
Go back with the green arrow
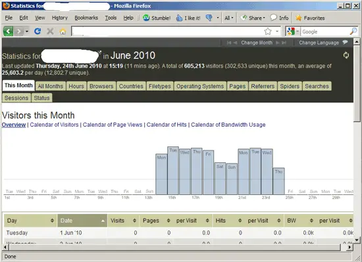tap(8, 31)
